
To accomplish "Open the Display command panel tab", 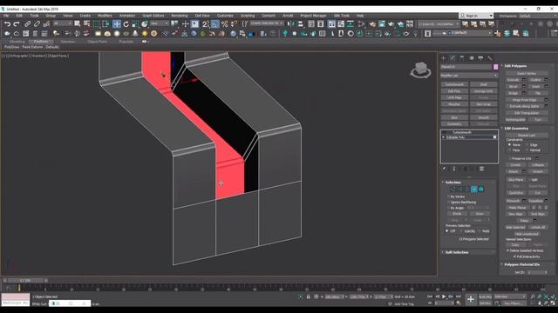I will (480, 58).
